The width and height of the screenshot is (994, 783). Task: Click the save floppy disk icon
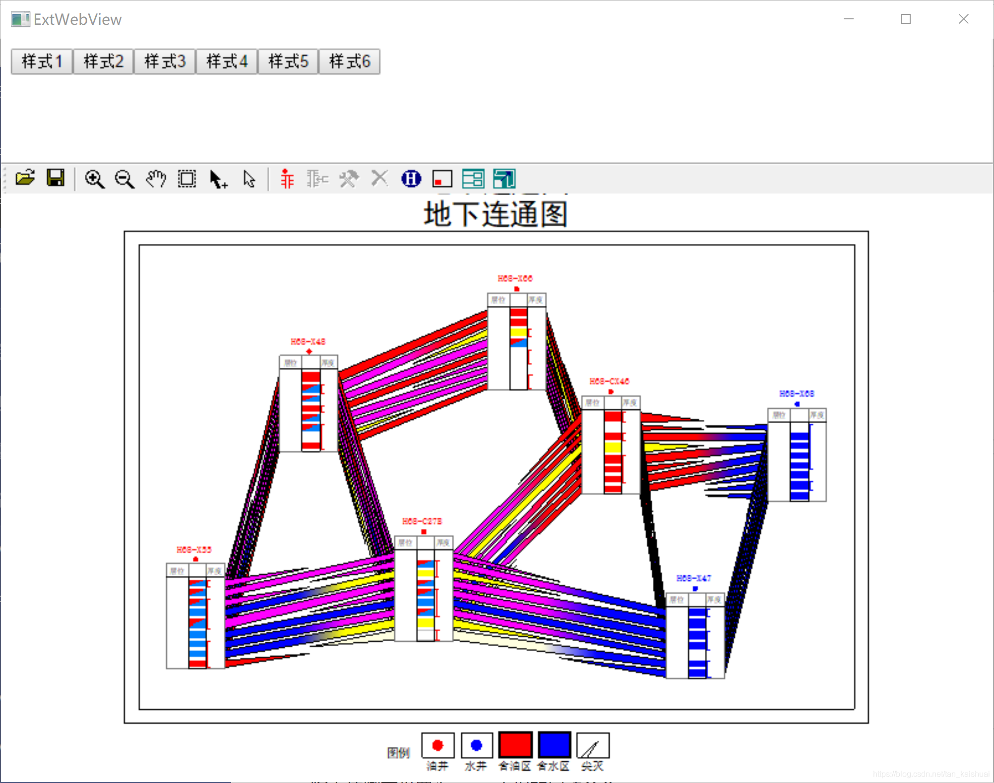click(x=56, y=178)
